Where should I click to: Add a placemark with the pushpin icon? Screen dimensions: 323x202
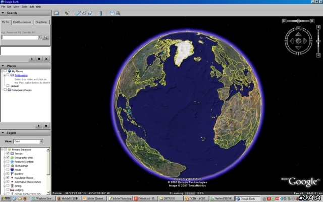point(67,13)
